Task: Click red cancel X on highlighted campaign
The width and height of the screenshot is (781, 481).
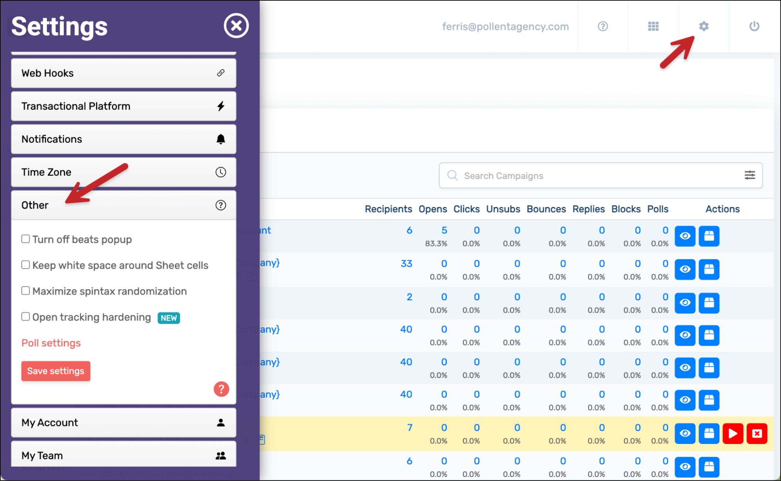Action: point(757,433)
